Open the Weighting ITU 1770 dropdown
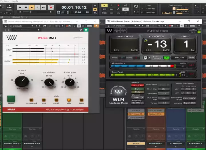This screenshot has width=206, height=150. (x=138, y=103)
